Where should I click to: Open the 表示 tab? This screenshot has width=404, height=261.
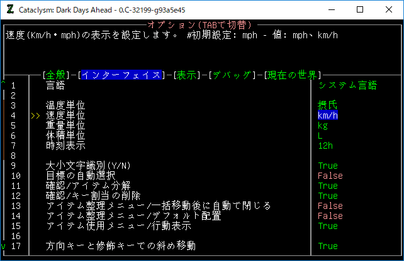tap(187, 75)
